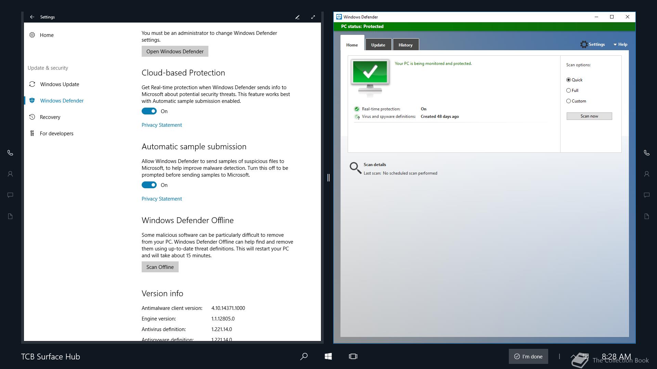Go to Windows Update settings page
The image size is (657, 369).
[x=60, y=84]
